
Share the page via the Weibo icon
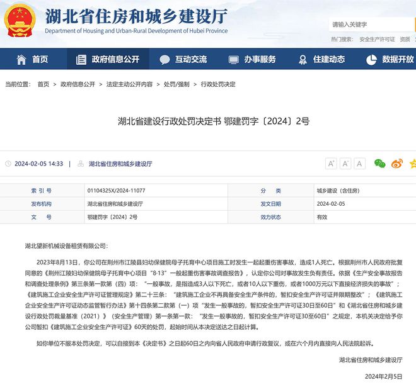coord(397,164)
